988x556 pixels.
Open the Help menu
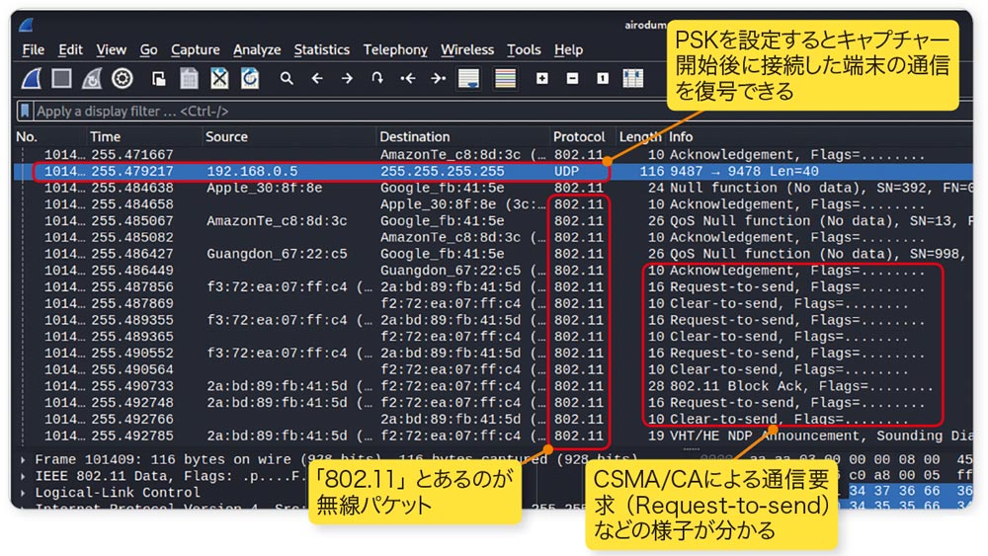pos(568,49)
